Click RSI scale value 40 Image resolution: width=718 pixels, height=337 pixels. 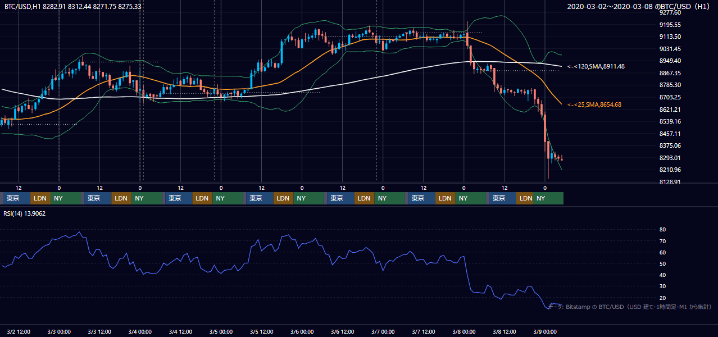click(x=662, y=275)
